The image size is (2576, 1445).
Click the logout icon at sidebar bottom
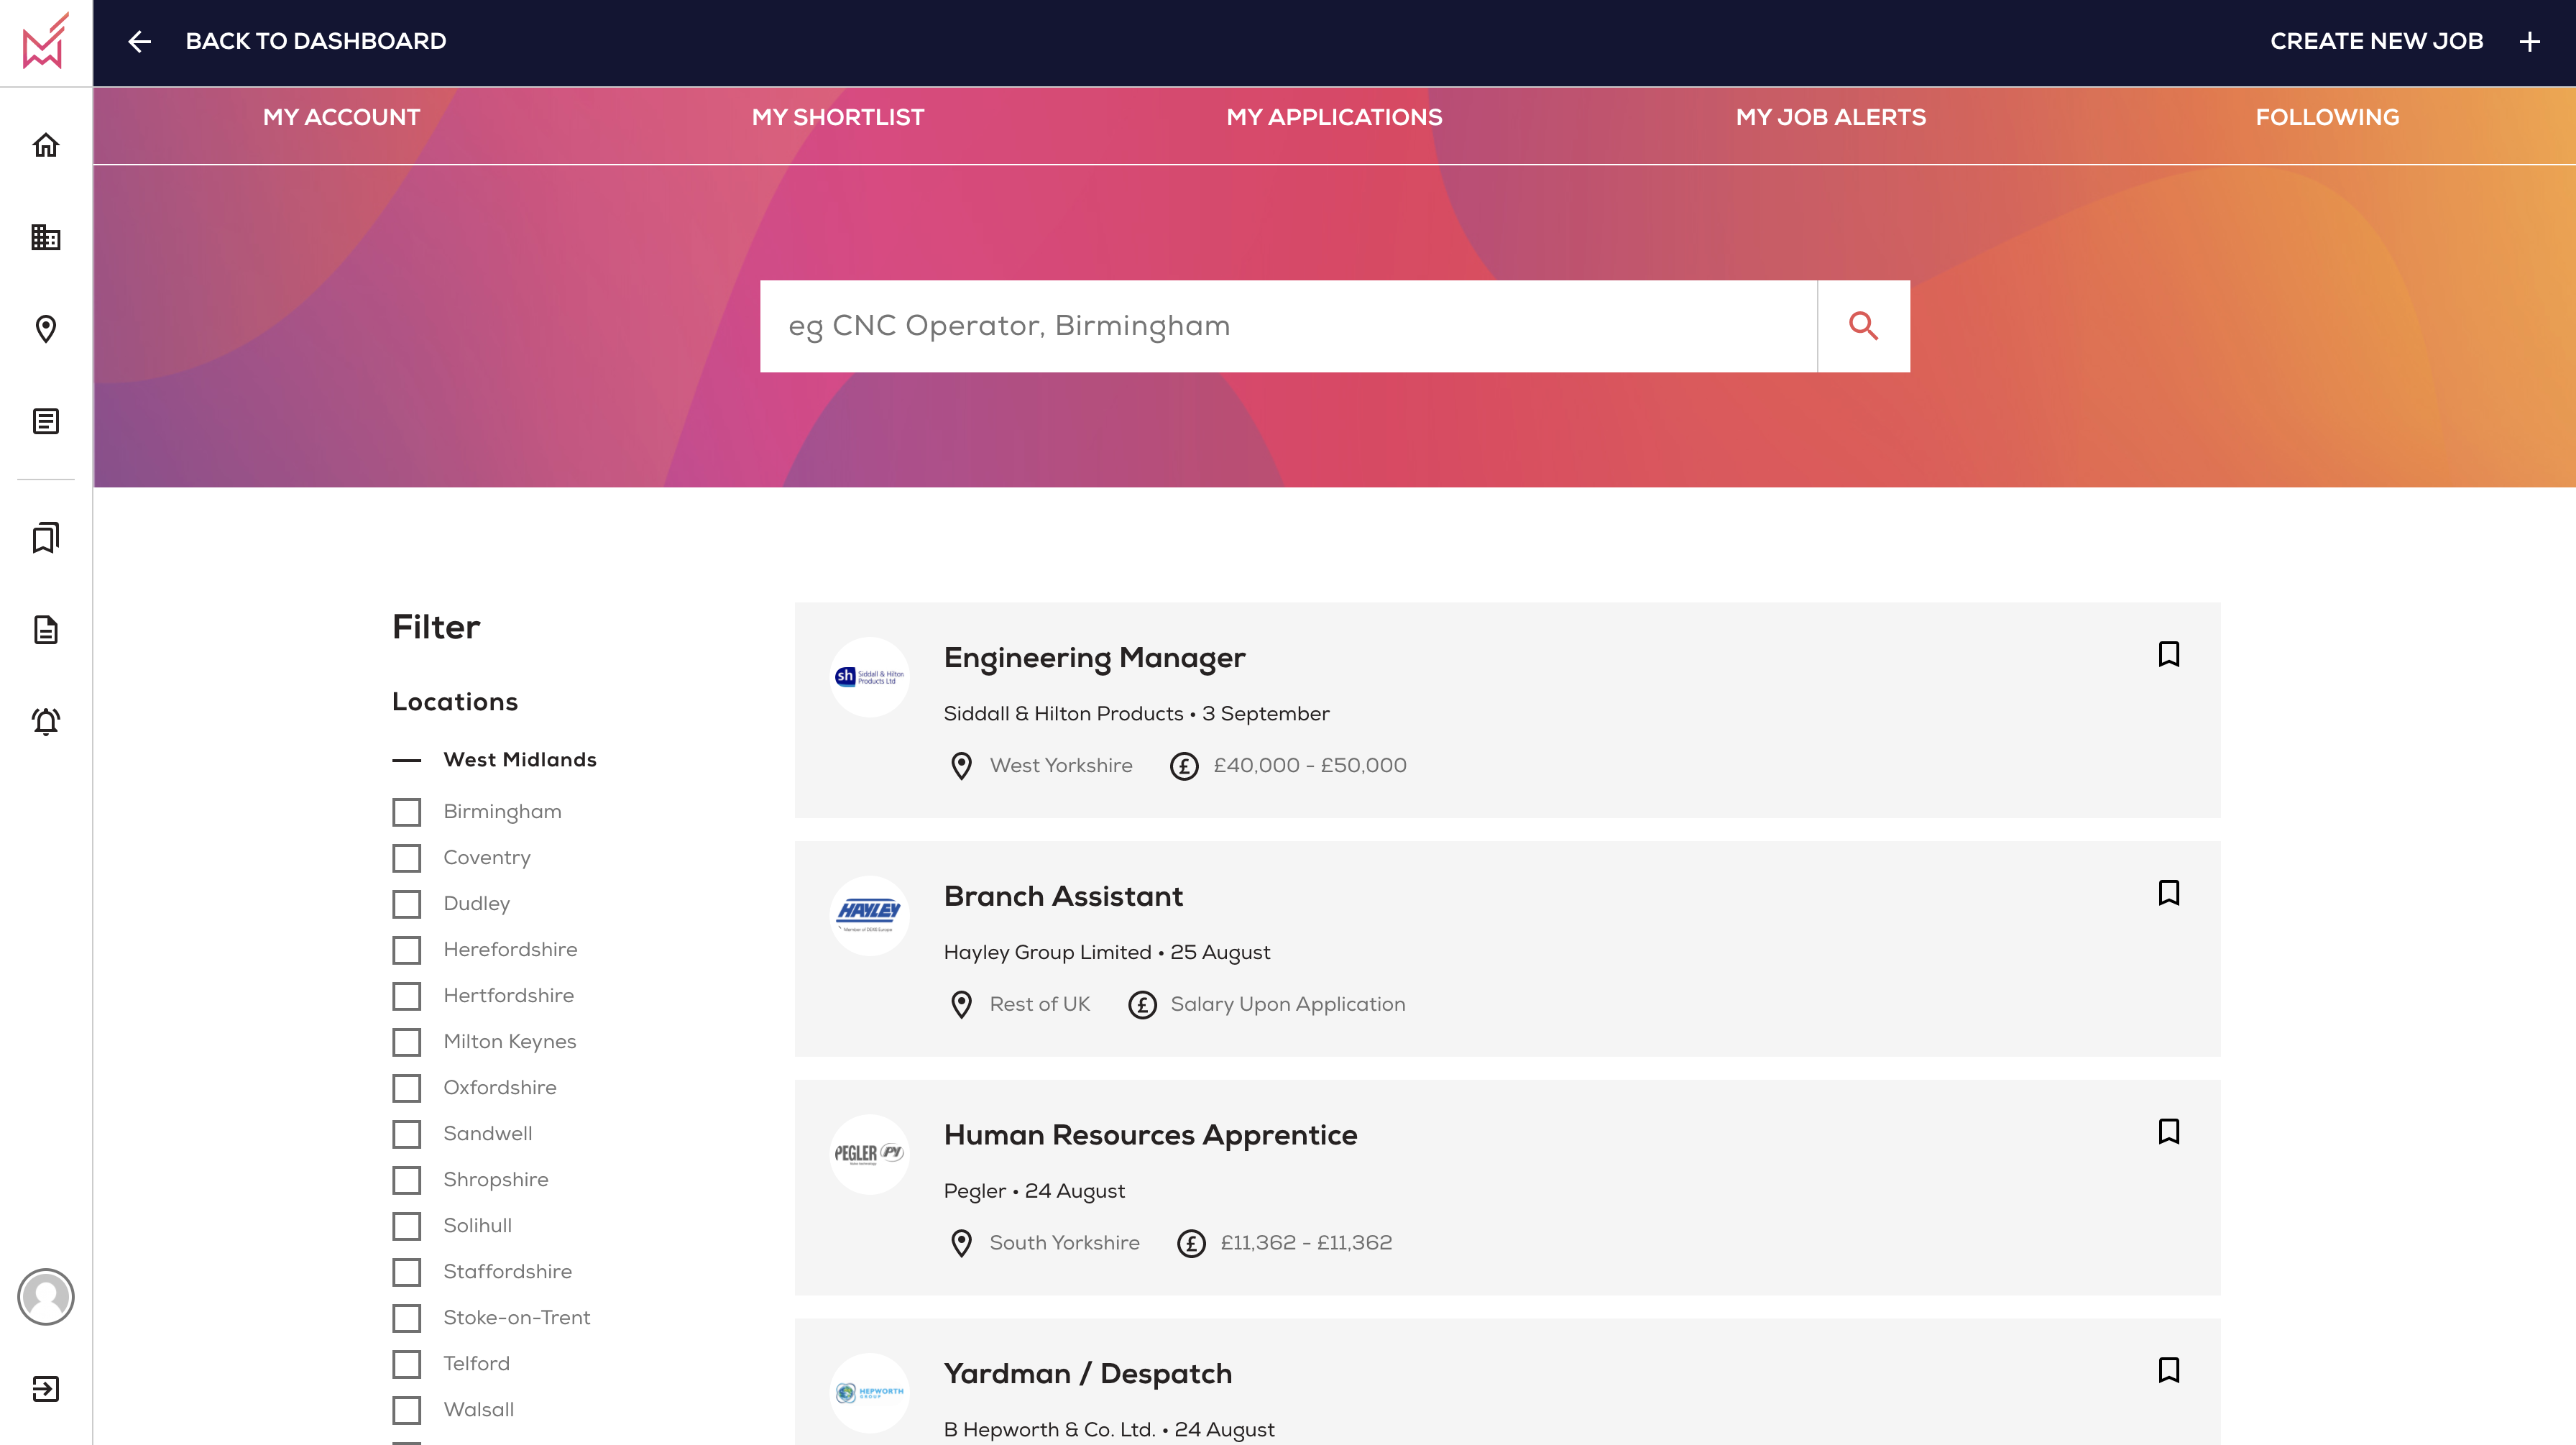[46, 1389]
